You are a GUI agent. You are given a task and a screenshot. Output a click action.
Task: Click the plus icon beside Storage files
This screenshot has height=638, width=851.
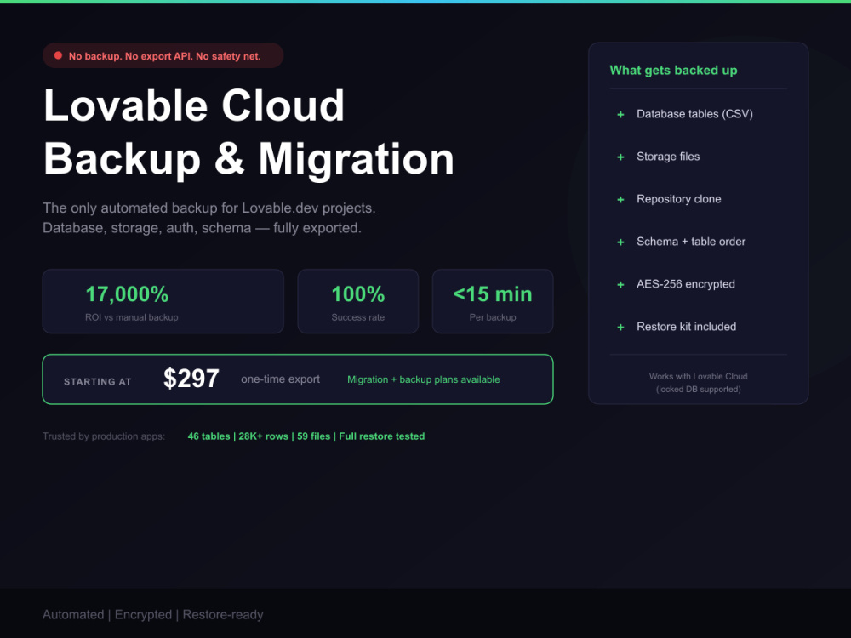[620, 157]
